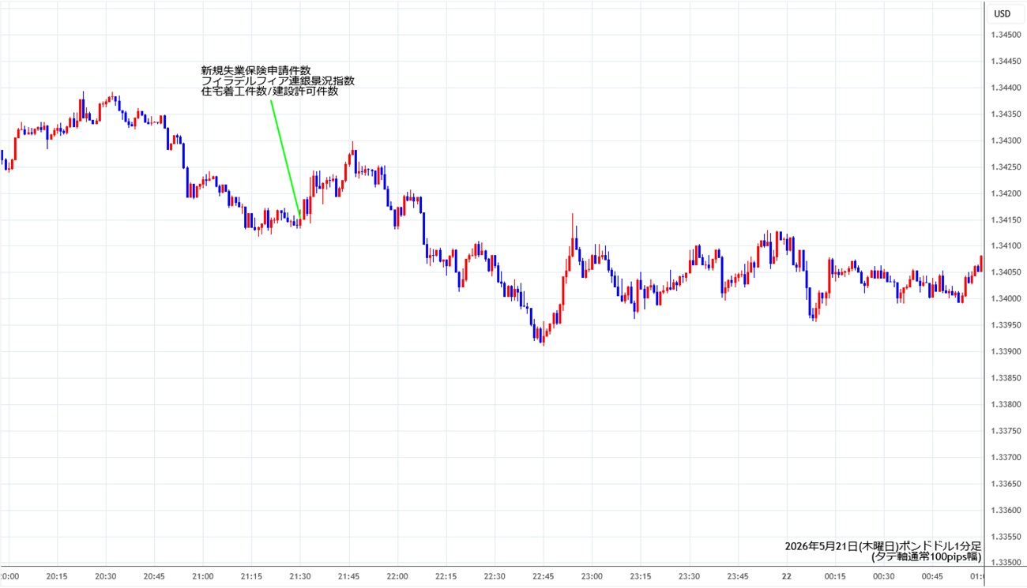Image resolution: width=1027 pixels, height=588 pixels.
Task: Click the 00:30 time axis label
Action: [883, 577]
